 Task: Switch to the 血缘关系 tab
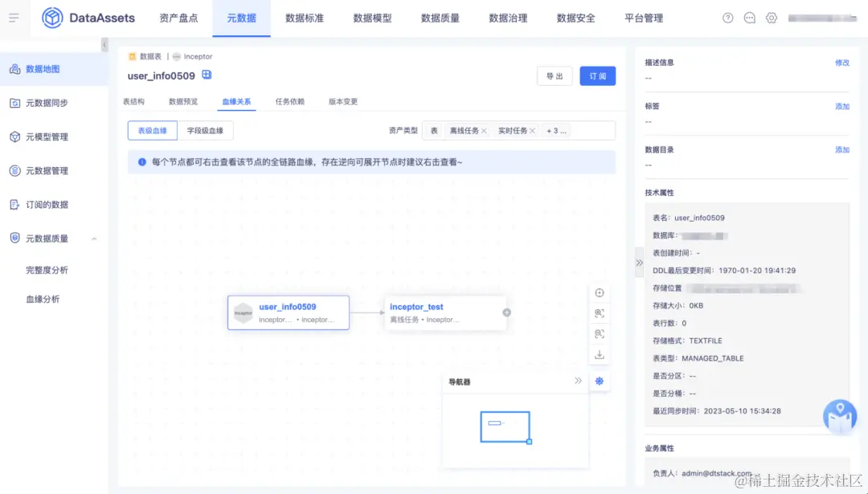236,102
